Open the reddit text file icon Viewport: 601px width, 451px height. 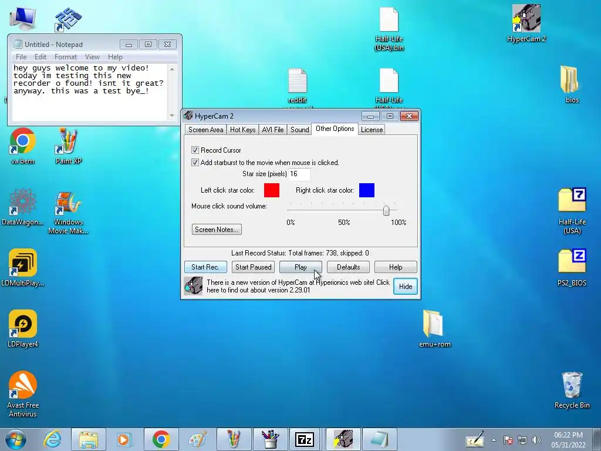click(297, 86)
